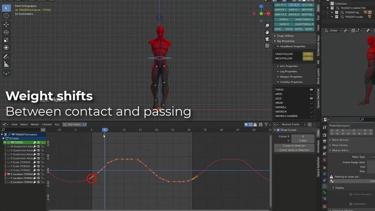Activate the Rotate tool

(x=6, y=32)
